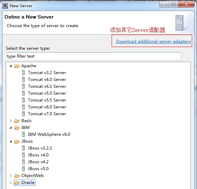
Task: Select Tomcat v6.0 Server text
Action: coord(47,107)
